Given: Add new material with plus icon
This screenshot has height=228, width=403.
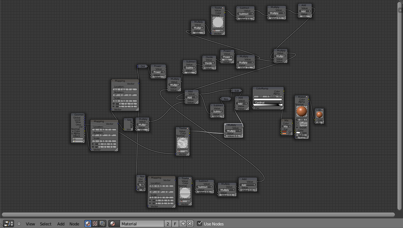Looking at the screenshot, I should [183, 224].
